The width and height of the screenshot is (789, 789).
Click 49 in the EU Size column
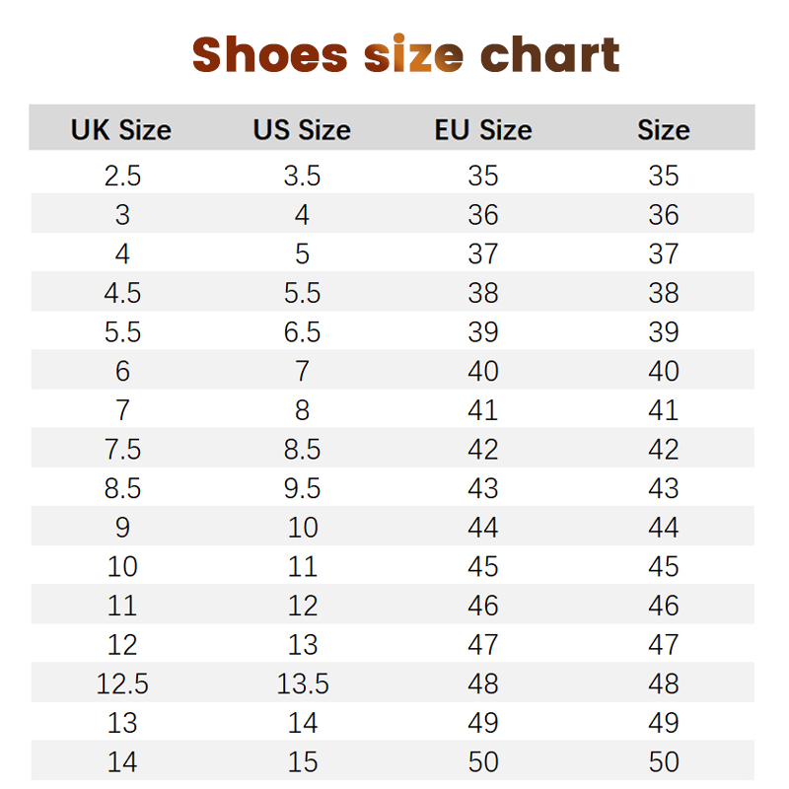point(483,723)
